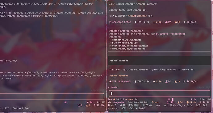Click the upload icon beside 133
The image size is (213, 113).
click(x=168, y=102)
